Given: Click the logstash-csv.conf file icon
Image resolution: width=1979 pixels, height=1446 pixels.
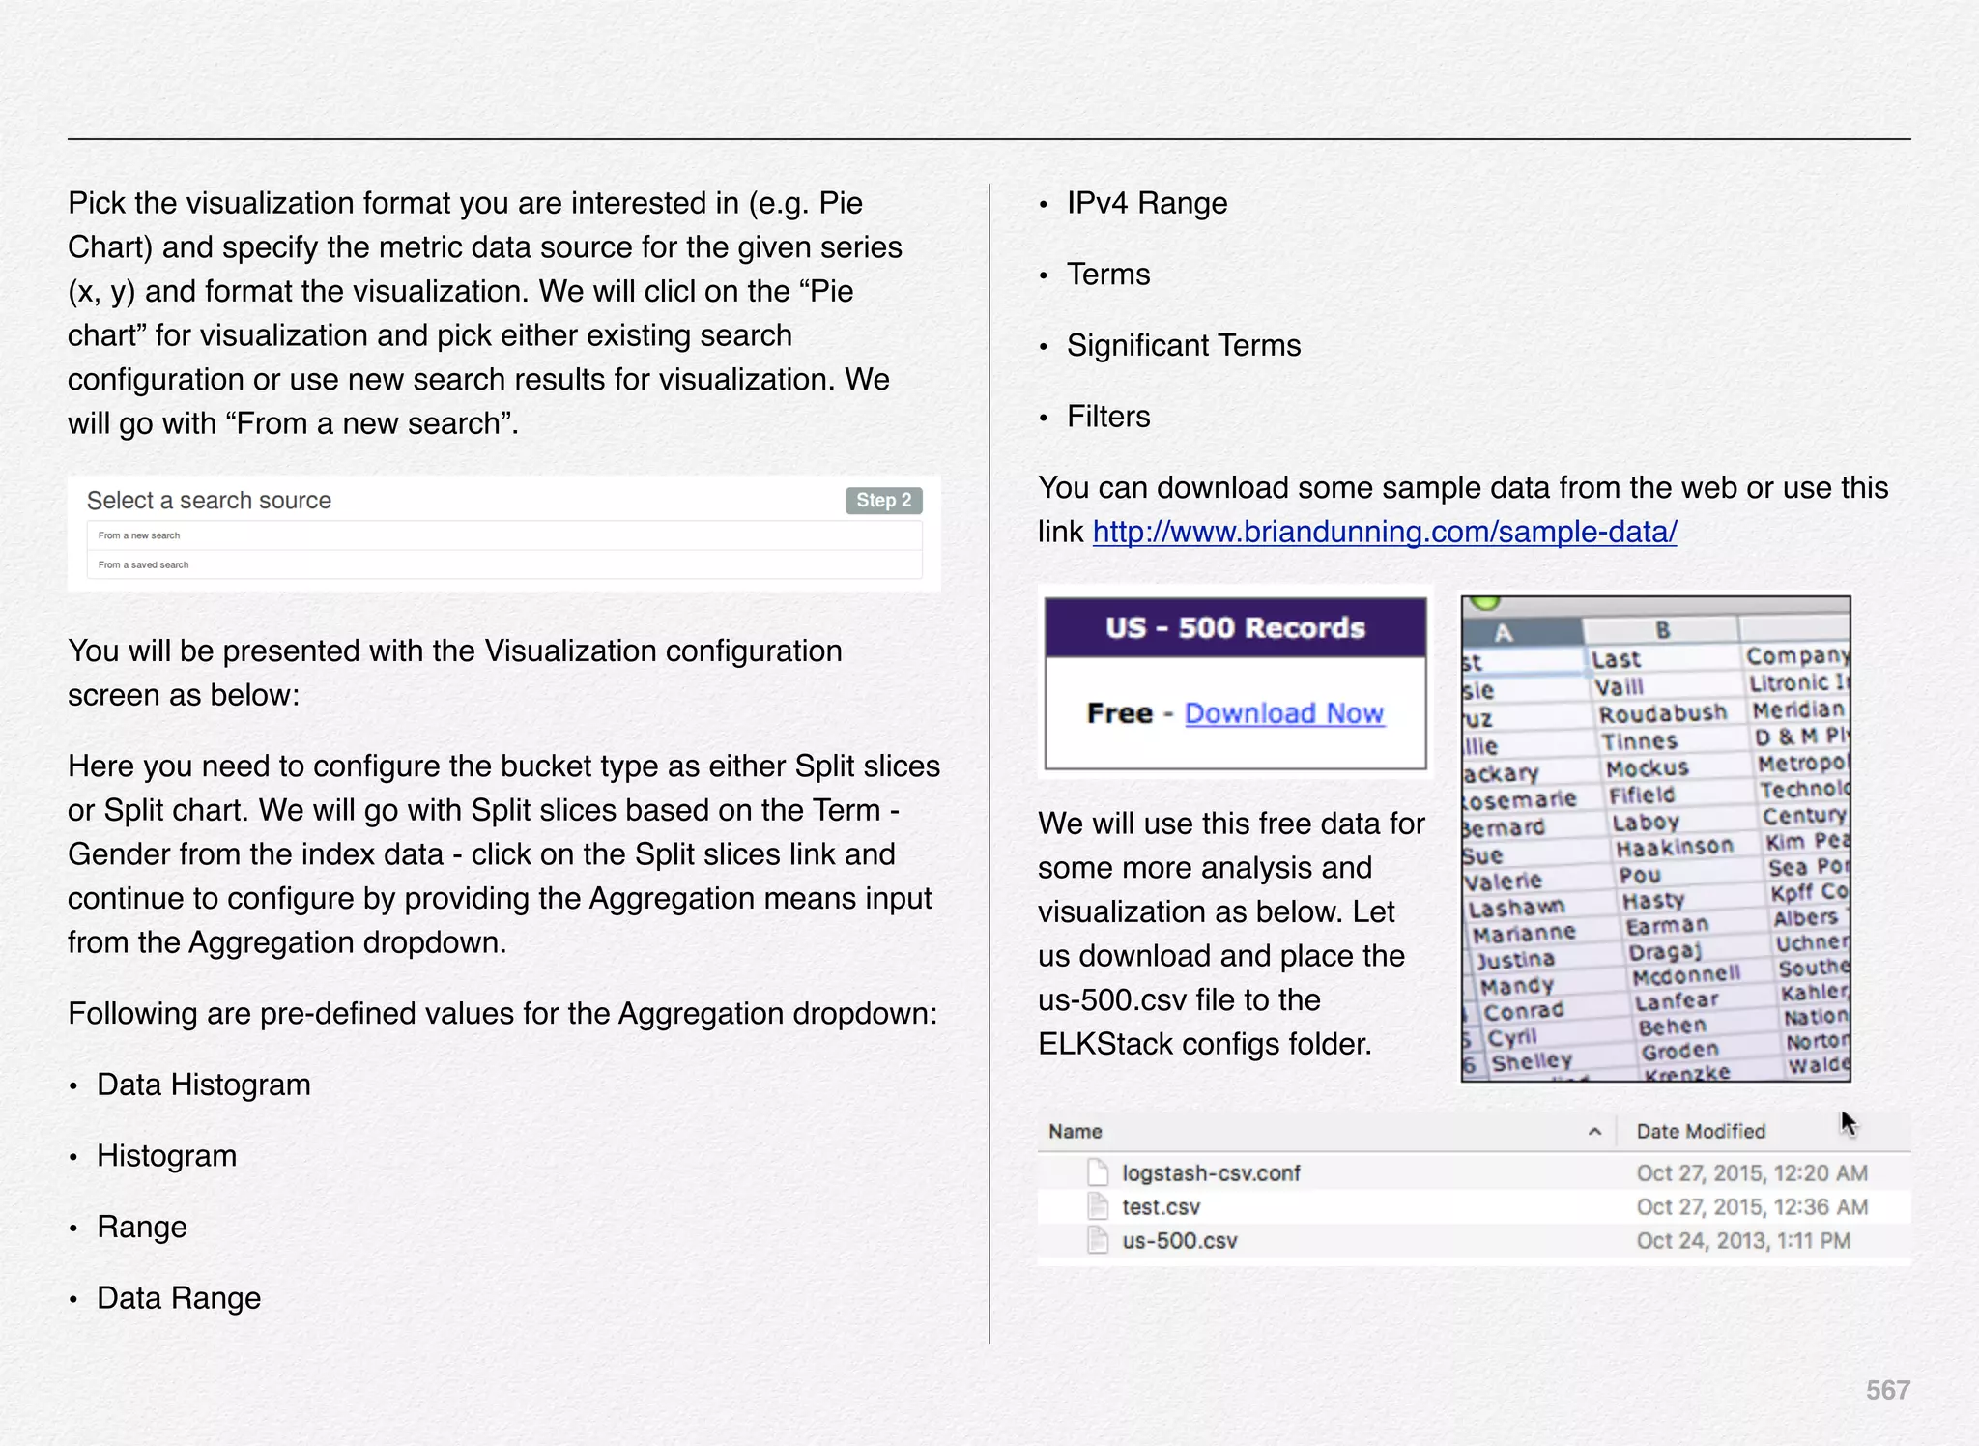Looking at the screenshot, I should tap(1097, 1172).
